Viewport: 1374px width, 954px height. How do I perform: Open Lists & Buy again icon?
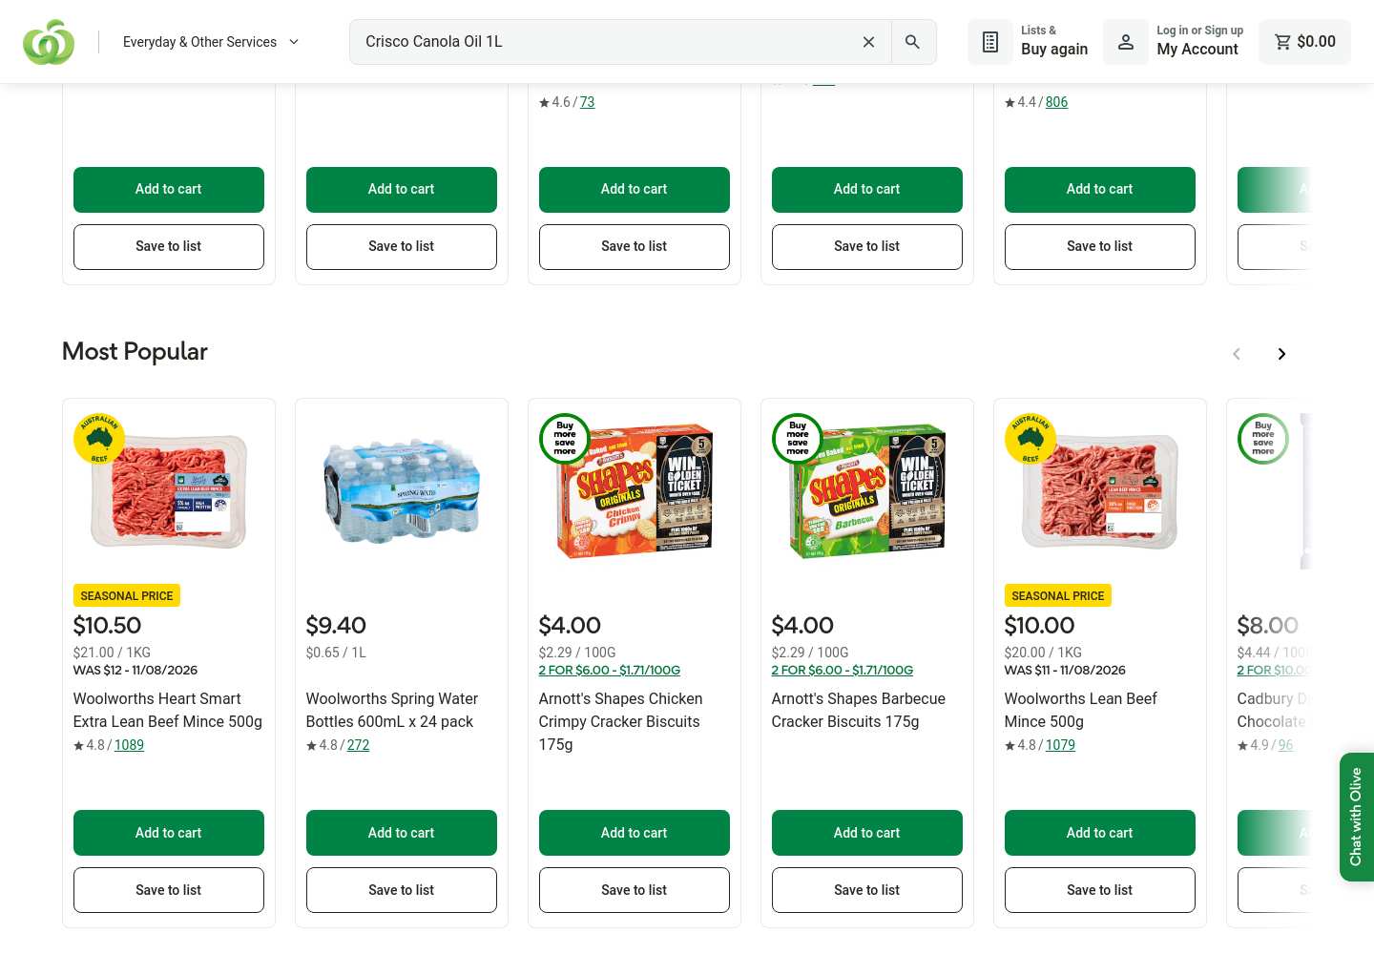[x=990, y=42]
